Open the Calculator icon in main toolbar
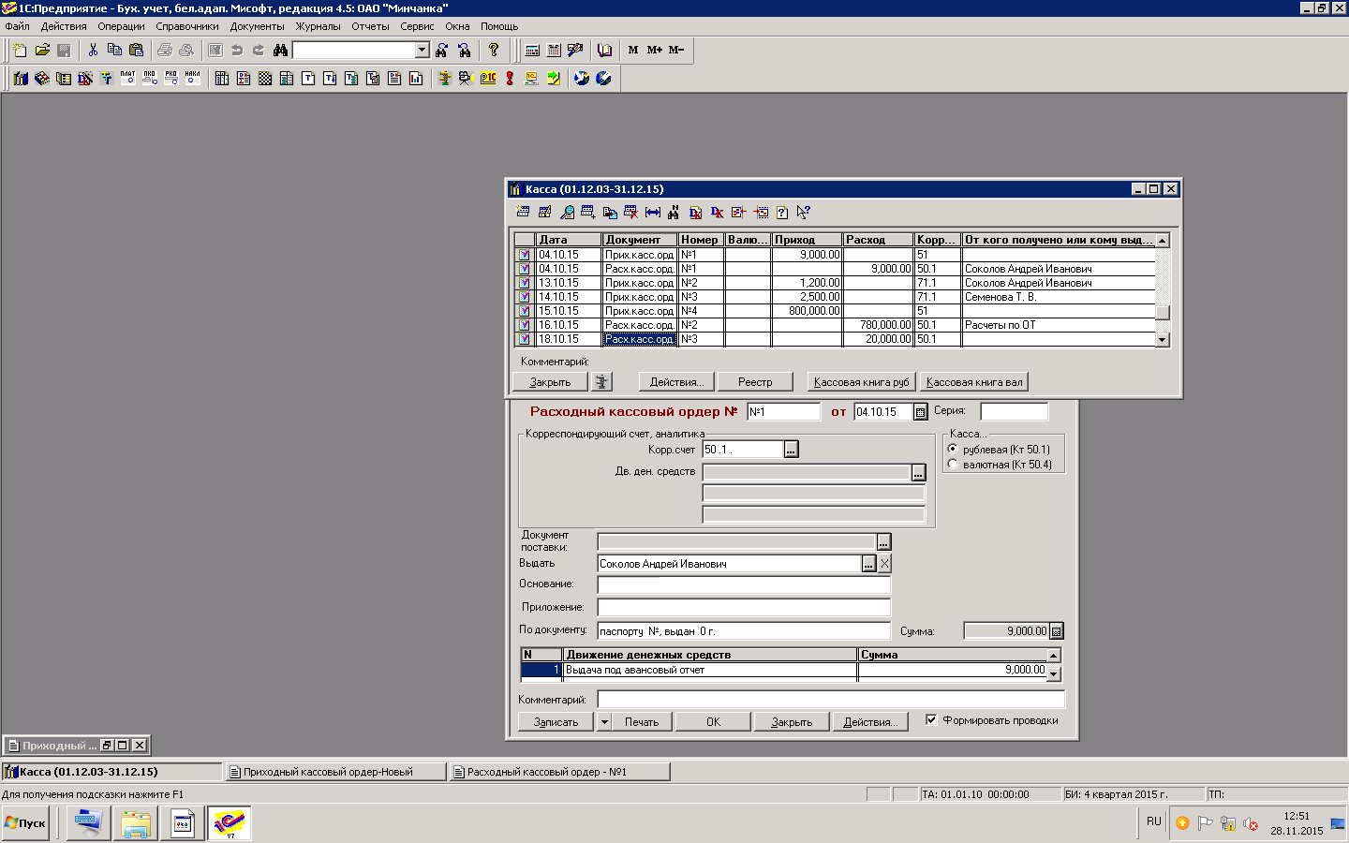The height and width of the screenshot is (843, 1349). (x=532, y=50)
